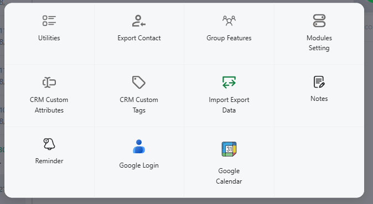Choose the Export Contact label

click(139, 38)
